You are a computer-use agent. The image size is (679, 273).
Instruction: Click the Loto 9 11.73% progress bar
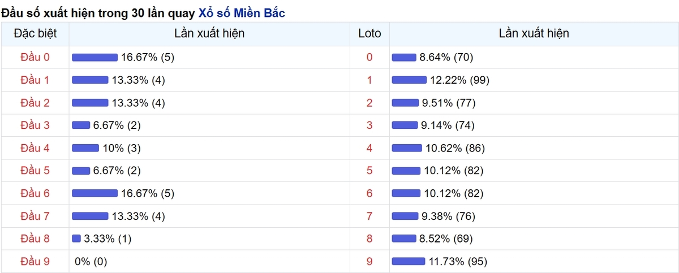(x=409, y=261)
